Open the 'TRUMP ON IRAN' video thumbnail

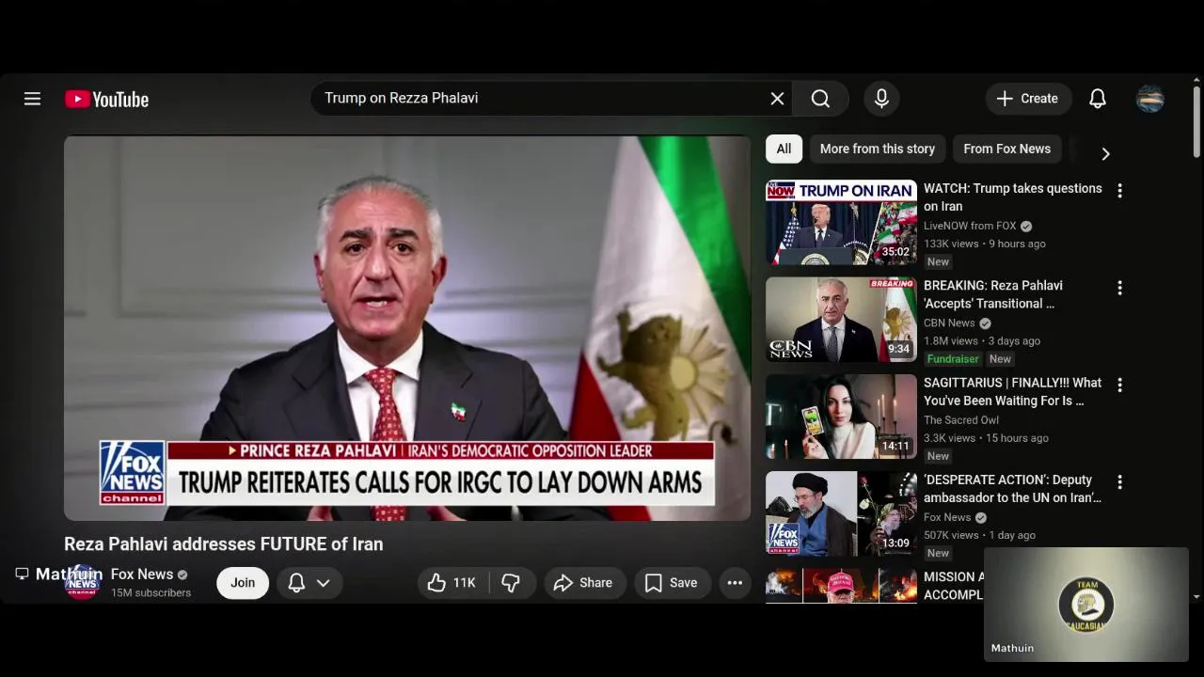coord(841,222)
